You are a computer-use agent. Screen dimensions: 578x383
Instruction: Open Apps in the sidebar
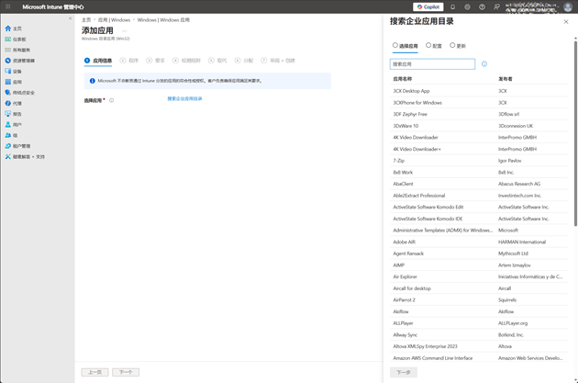[x=13, y=82]
